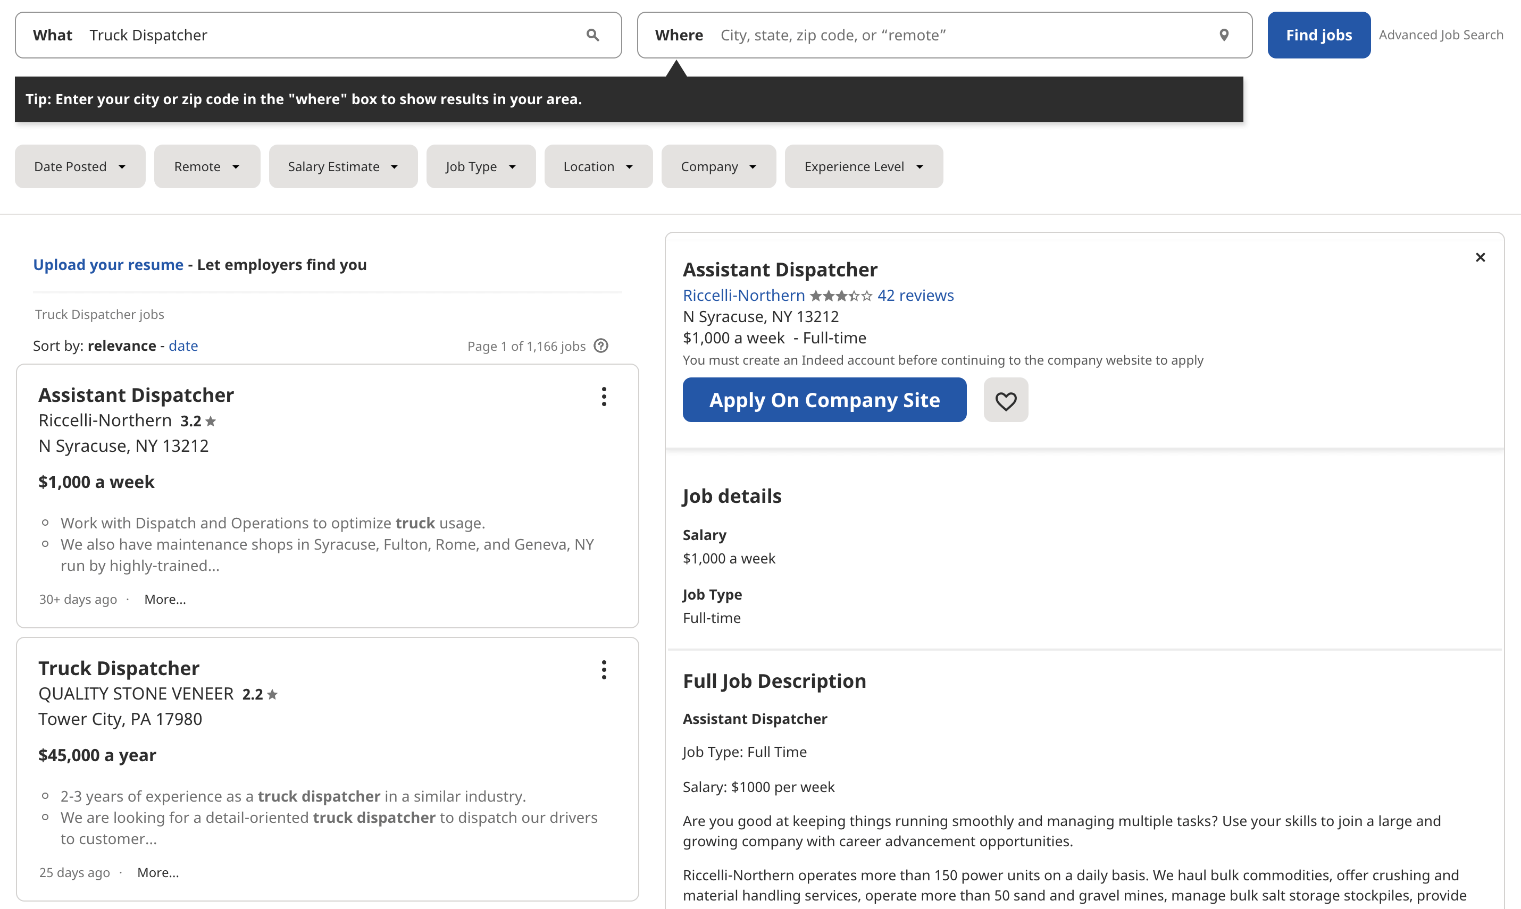Click the 'Tower City, PA 17980' location text
Image resolution: width=1521 pixels, height=909 pixels.
120,719
